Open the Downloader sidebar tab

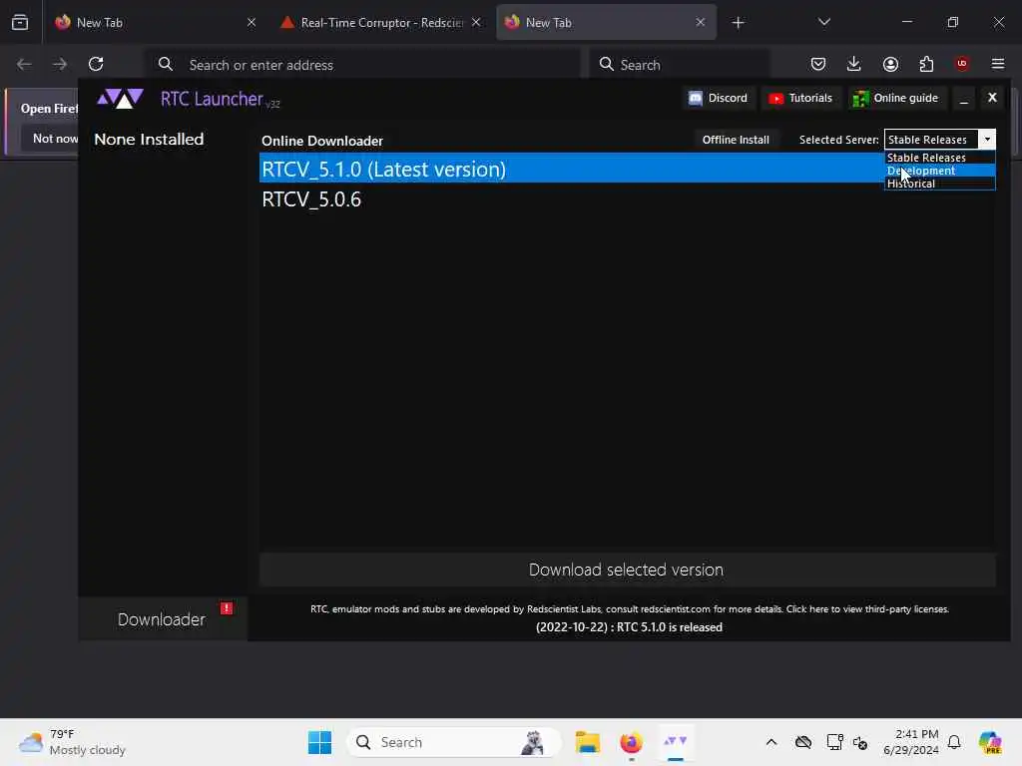tap(163, 618)
